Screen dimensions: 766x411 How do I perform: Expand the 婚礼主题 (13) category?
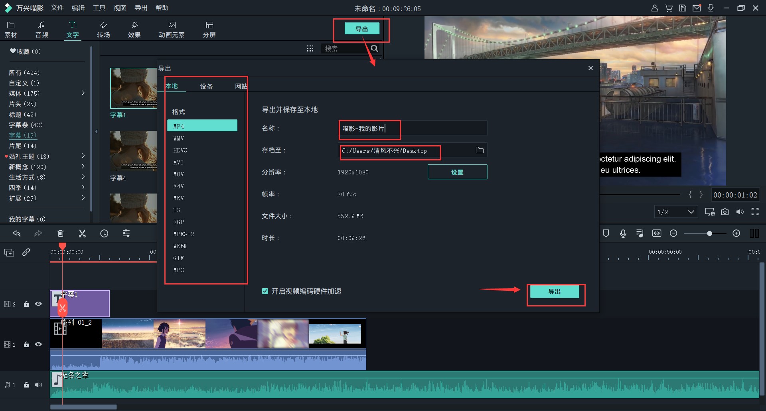tap(83, 156)
